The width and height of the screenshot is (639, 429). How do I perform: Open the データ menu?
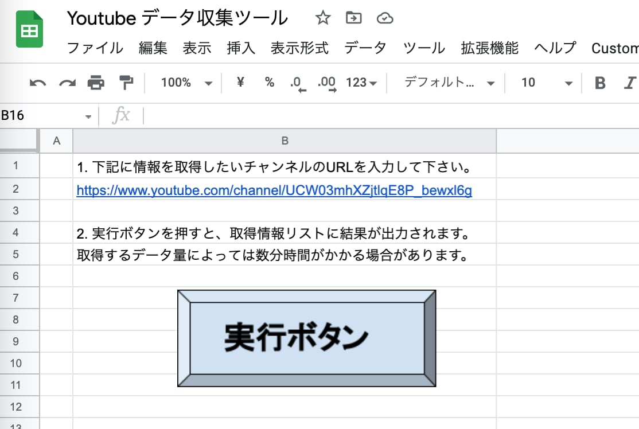click(365, 48)
